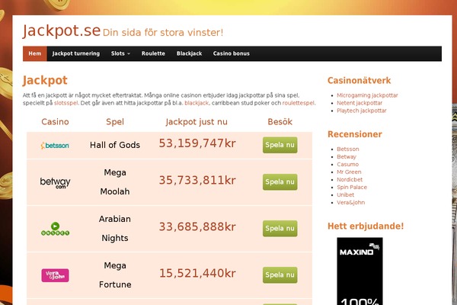Screen dimensions: 457x305
Task: Click the Betsson casino logo
Action: click(x=55, y=145)
